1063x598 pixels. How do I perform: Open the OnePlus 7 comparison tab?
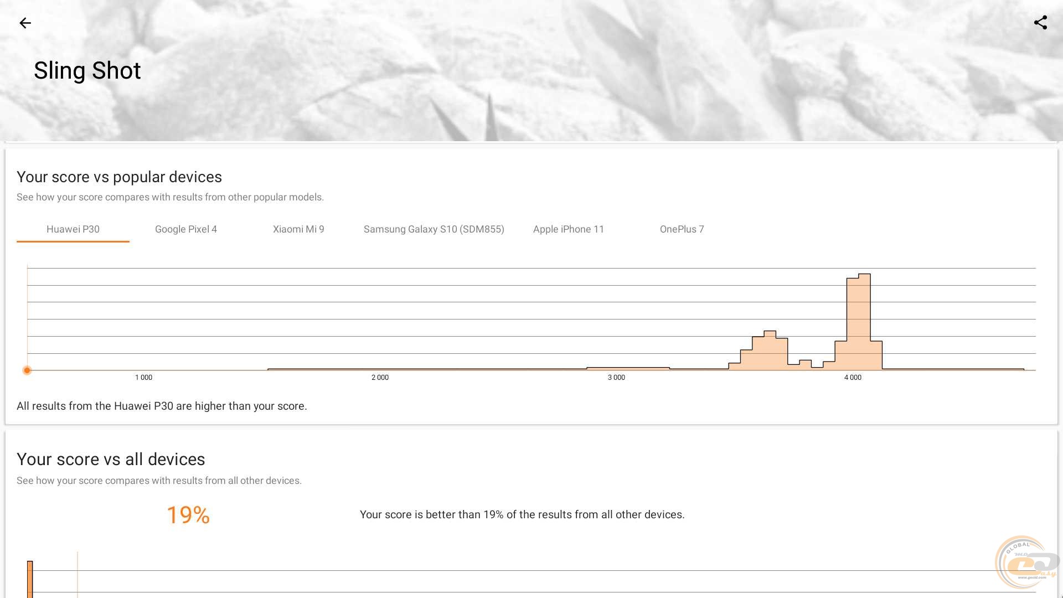tap(682, 229)
